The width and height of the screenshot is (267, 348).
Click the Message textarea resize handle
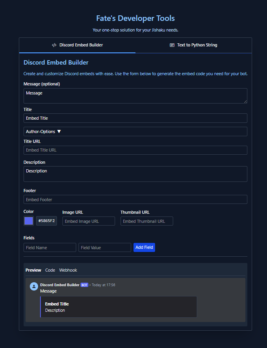[x=245, y=102]
